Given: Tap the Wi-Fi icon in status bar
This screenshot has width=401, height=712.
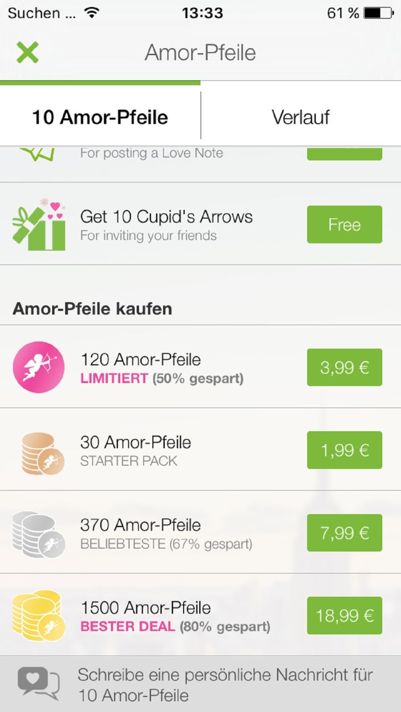Looking at the screenshot, I should [92, 12].
